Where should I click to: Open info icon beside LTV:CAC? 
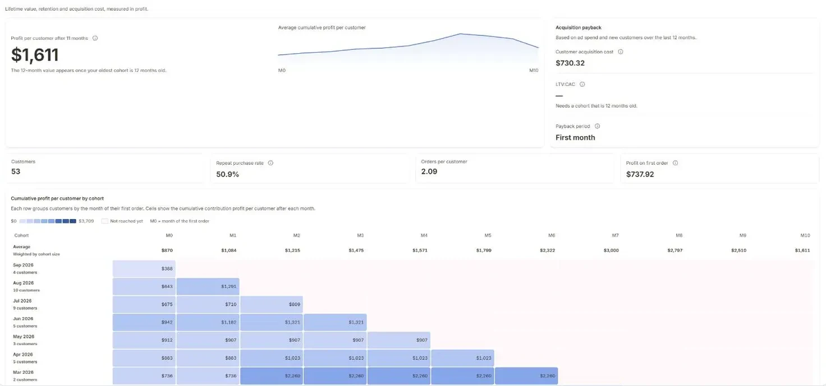pyautogui.click(x=582, y=84)
